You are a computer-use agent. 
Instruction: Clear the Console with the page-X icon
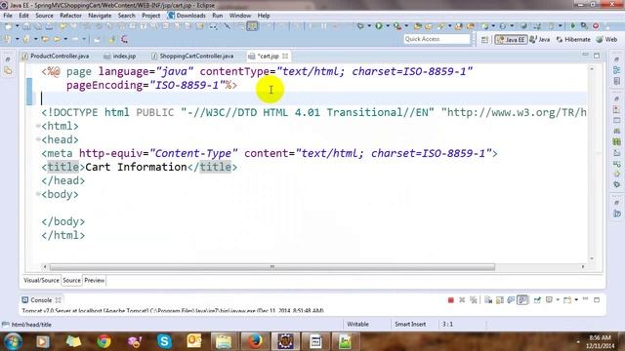(x=488, y=300)
